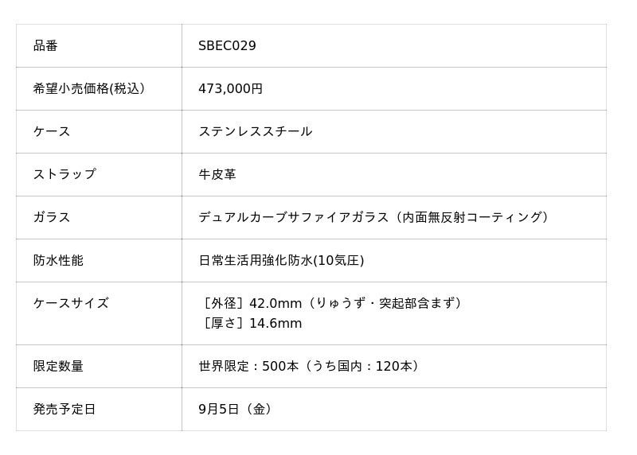Select the ステンレススチール case material text
637x455 pixels.
pos(255,132)
